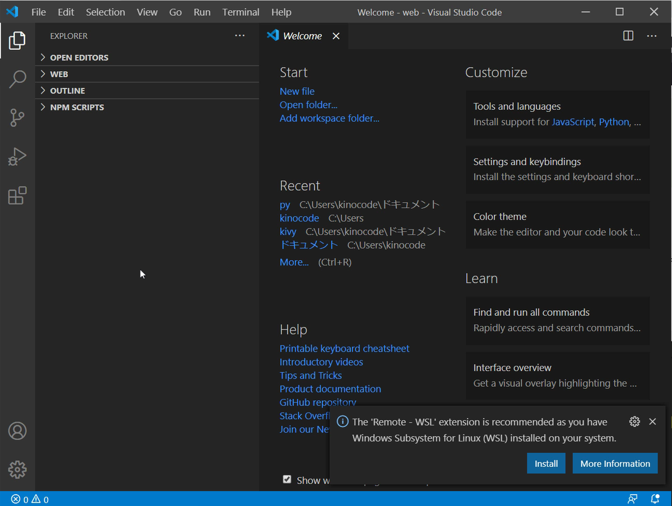
Task: Click the JavaScript language link
Action: click(573, 122)
